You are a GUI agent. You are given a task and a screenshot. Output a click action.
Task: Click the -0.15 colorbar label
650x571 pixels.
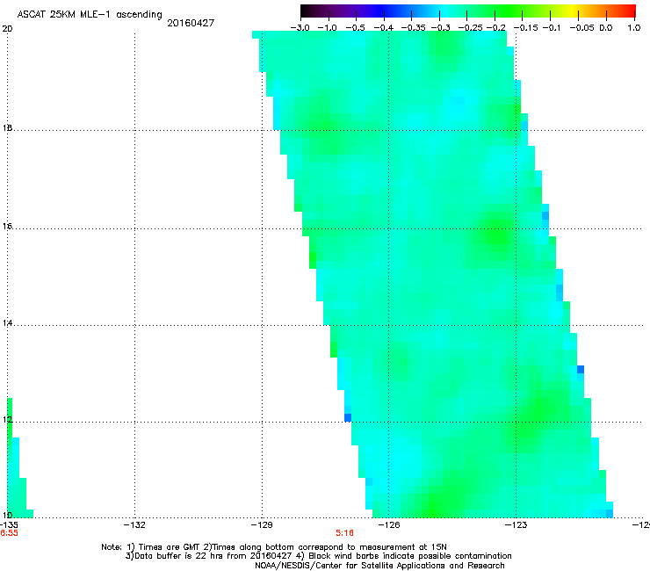[525, 28]
